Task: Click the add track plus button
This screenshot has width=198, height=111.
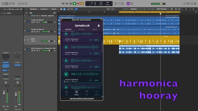Action: click(26, 13)
